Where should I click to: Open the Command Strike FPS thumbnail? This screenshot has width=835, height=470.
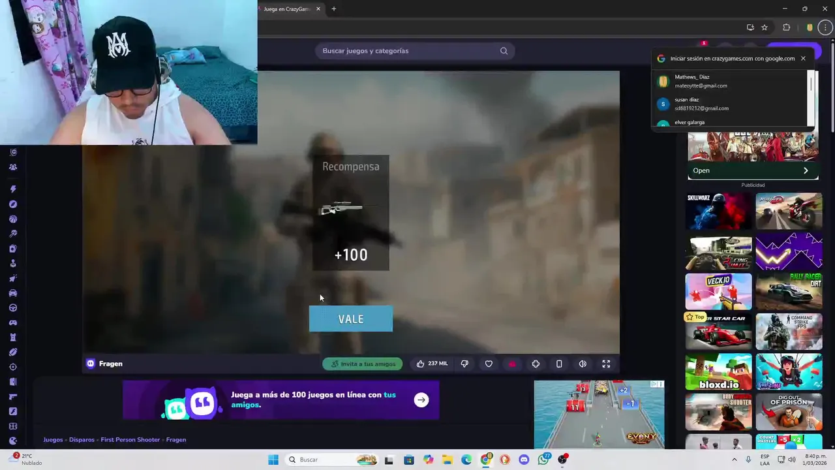789,332
